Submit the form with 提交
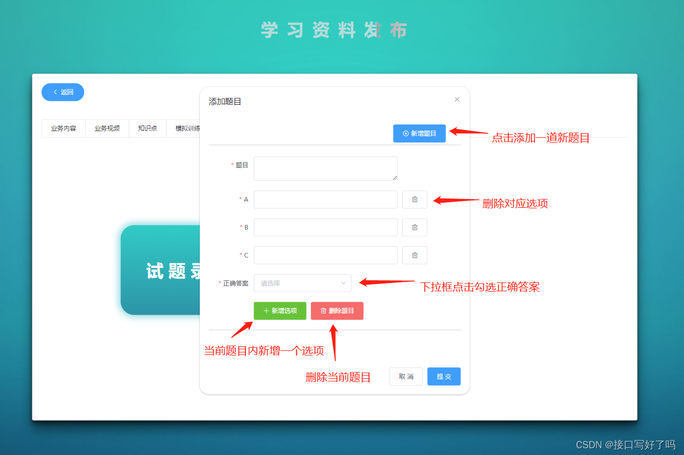 [444, 377]
